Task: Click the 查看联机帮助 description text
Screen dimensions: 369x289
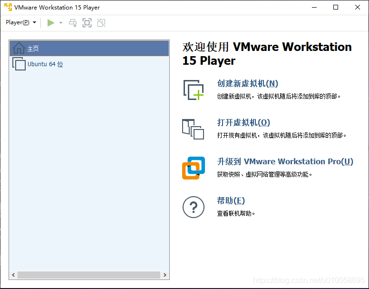Action: [236, 214]
